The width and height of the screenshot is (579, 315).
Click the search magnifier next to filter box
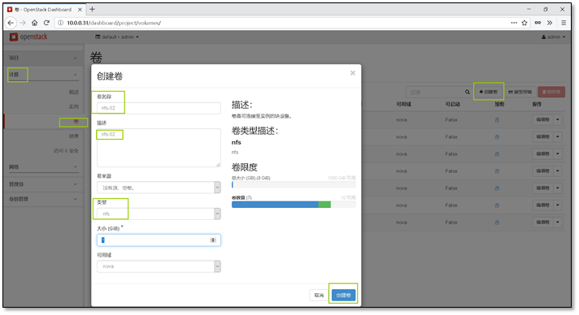[x=467, y=92]
